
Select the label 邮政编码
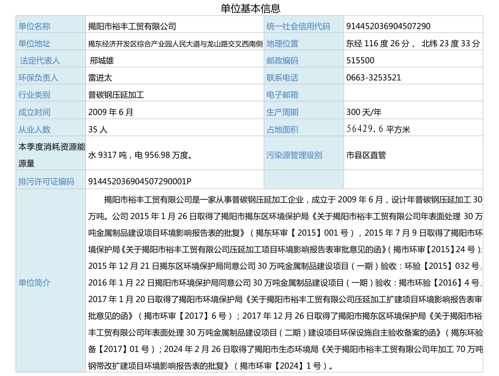(x=282, y=61)
